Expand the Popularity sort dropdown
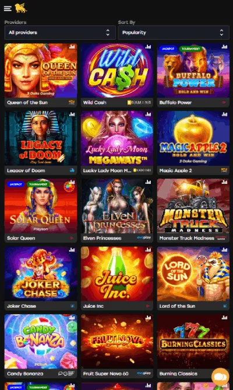233x390 pixels. [x=174, y=33]
